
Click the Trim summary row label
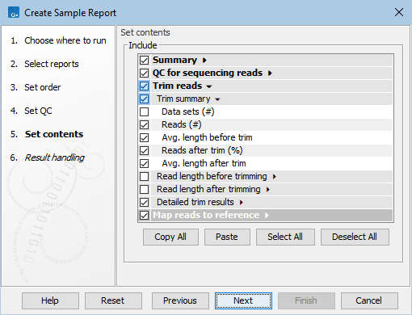coord(183,99)
